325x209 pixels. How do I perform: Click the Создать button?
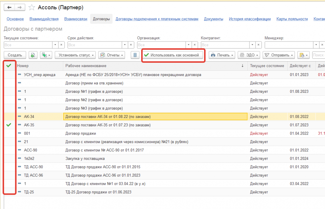15,55
